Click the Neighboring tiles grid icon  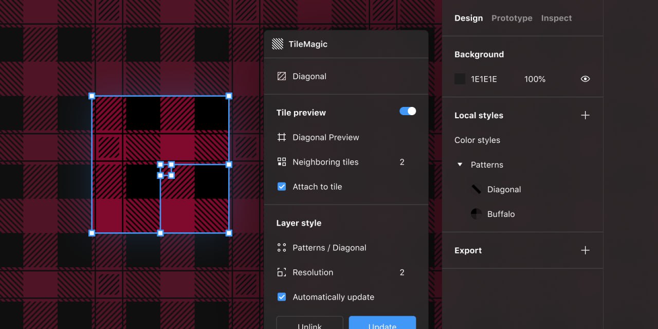[x=282, y=162]
